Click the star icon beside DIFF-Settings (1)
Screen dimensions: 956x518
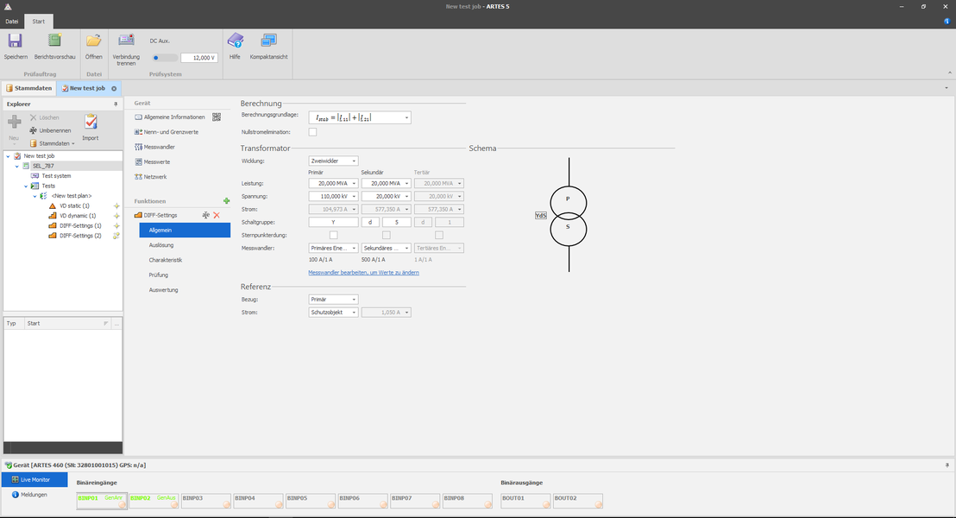116,225
